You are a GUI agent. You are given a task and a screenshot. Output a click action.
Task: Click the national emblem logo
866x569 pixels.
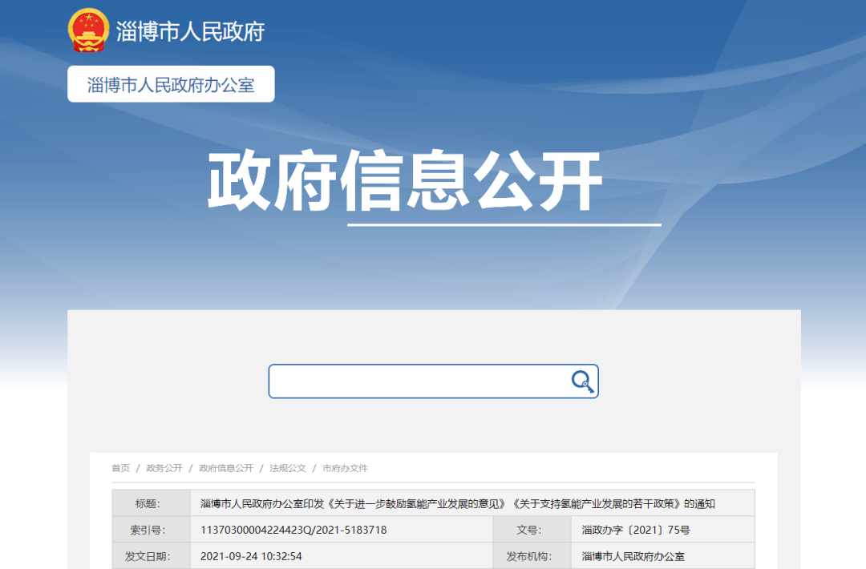pos(88,30)
